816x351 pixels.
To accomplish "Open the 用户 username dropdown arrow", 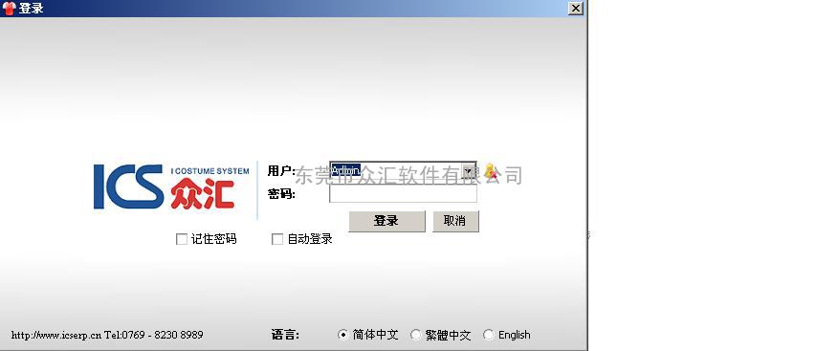I will 469,170.
